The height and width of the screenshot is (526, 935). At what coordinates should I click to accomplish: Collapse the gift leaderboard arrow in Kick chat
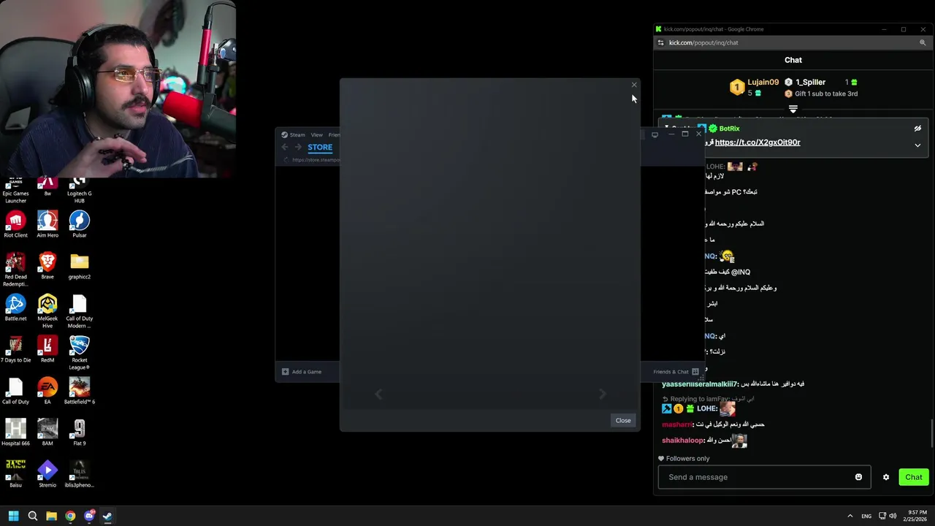[x=793, y=109]
